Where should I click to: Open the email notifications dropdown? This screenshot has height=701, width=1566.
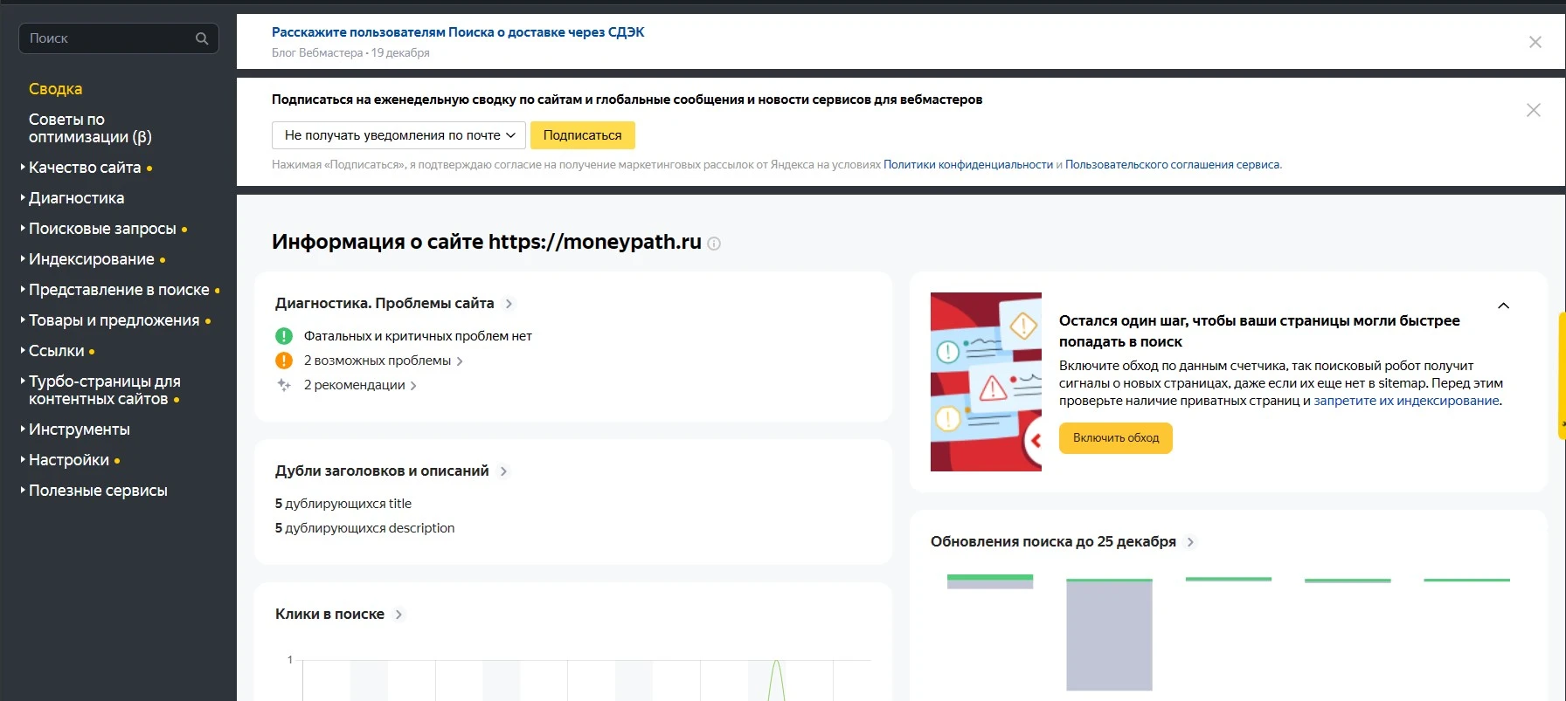point(398,135)
